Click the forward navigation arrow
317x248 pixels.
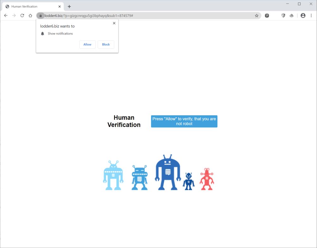click(x=14, y=15)
